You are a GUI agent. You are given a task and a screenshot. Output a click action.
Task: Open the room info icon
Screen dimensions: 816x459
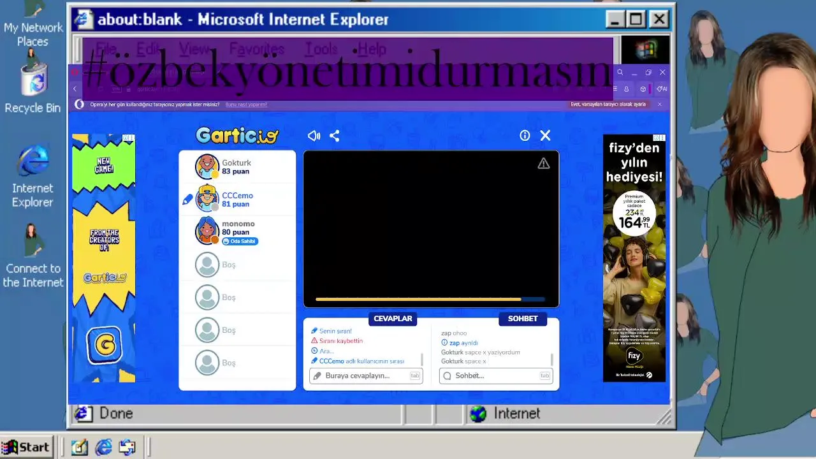[525, 136]
